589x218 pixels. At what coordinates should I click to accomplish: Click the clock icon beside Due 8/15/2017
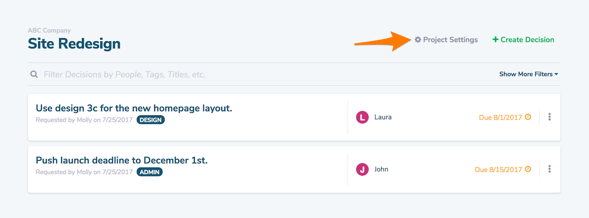[x=528, y=169]
